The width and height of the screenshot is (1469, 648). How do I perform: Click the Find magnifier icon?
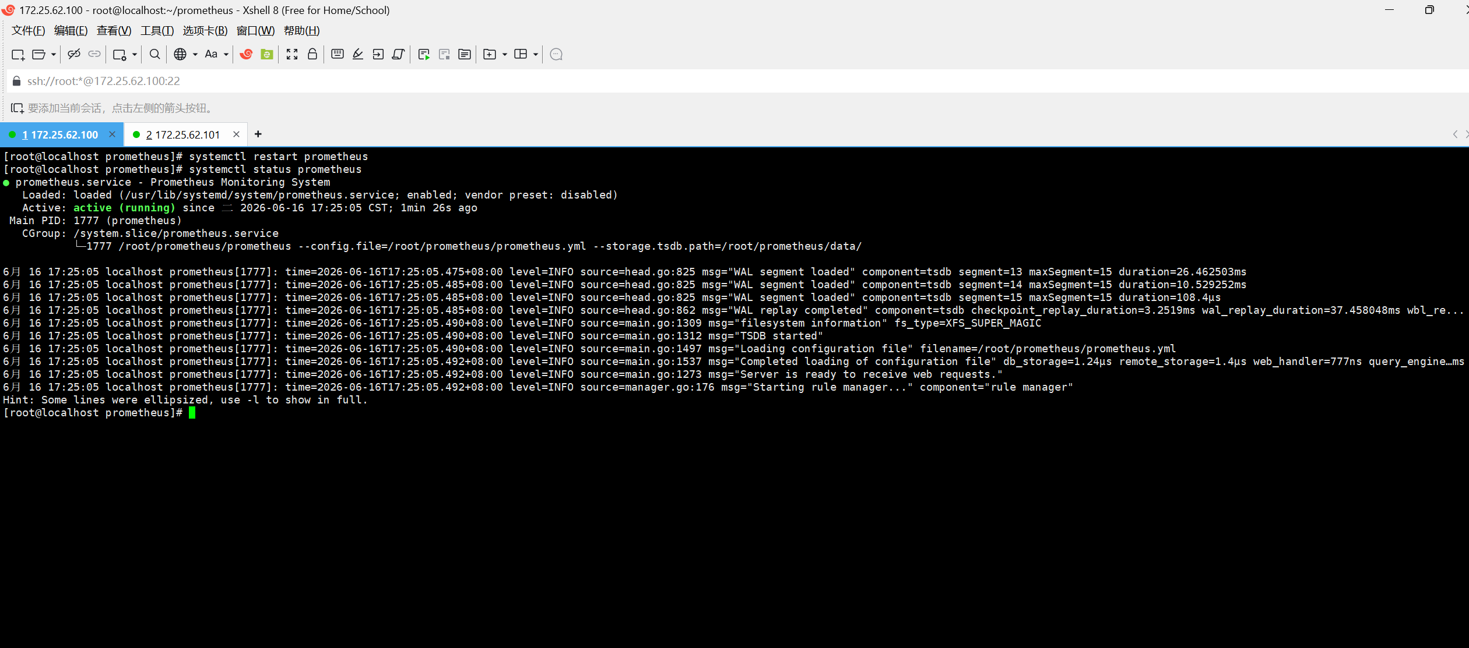[154, 54]
